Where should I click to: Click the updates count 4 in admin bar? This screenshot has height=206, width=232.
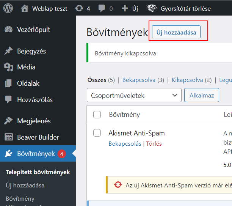pyautogui.click(x=88, y=9)
